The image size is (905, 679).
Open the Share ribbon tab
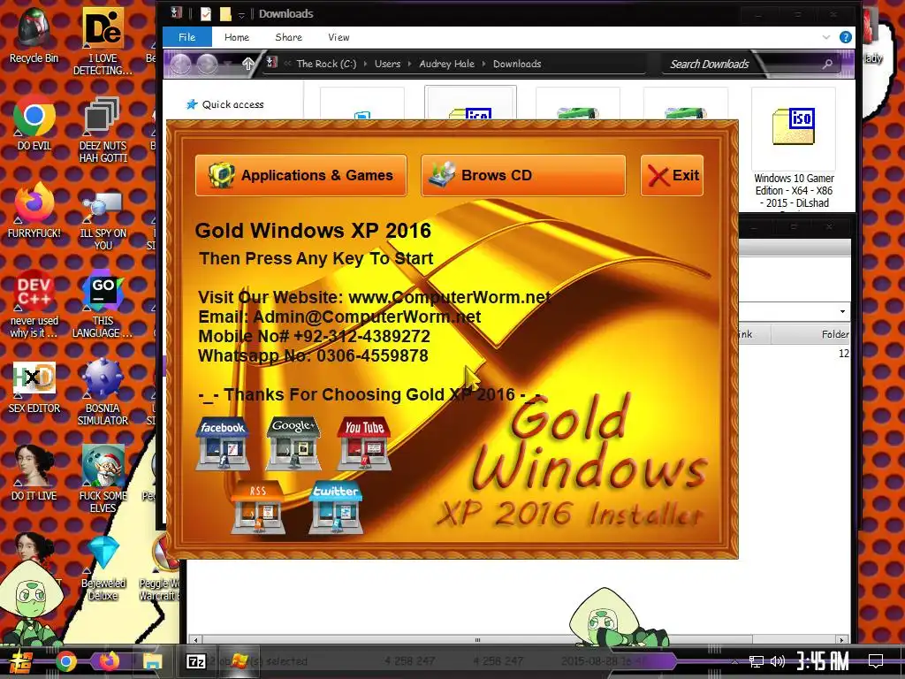click(289, 37)
